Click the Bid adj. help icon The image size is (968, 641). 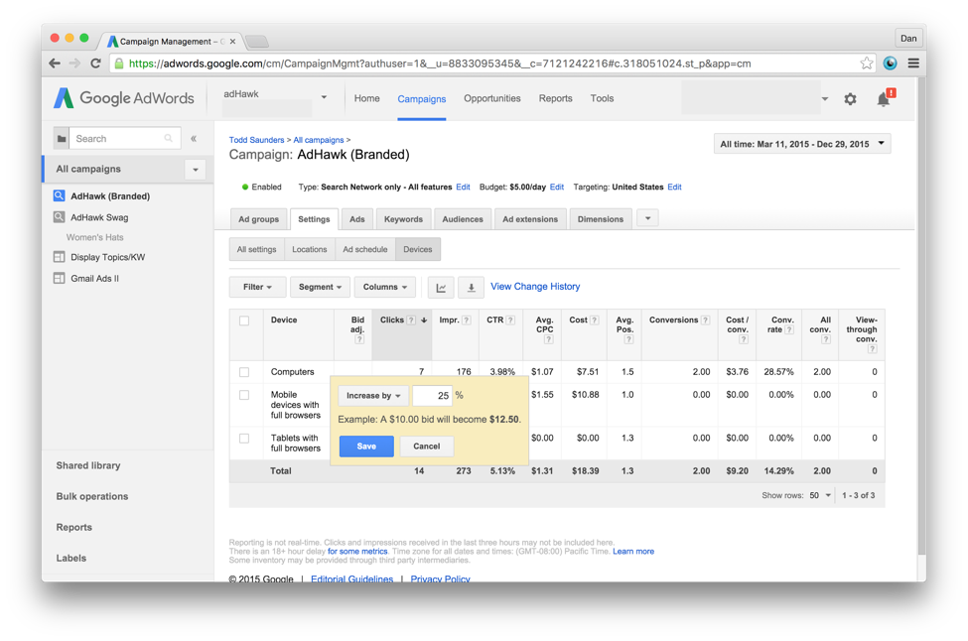[359, 340]
